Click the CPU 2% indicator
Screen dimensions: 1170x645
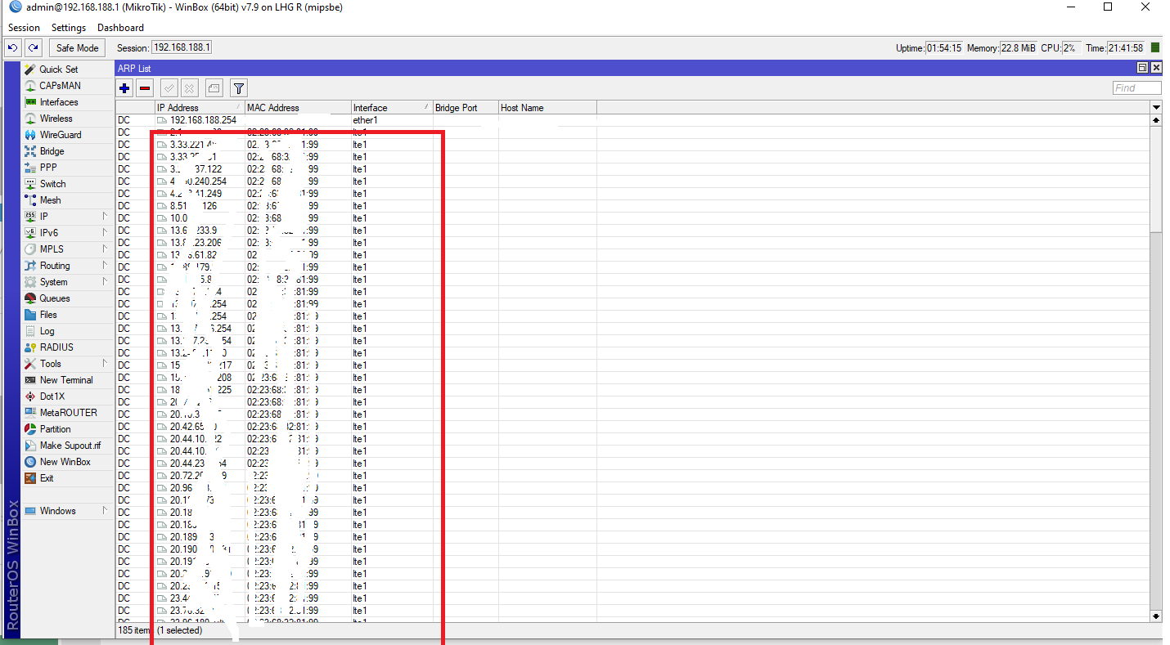click(x=1072, y=47)
